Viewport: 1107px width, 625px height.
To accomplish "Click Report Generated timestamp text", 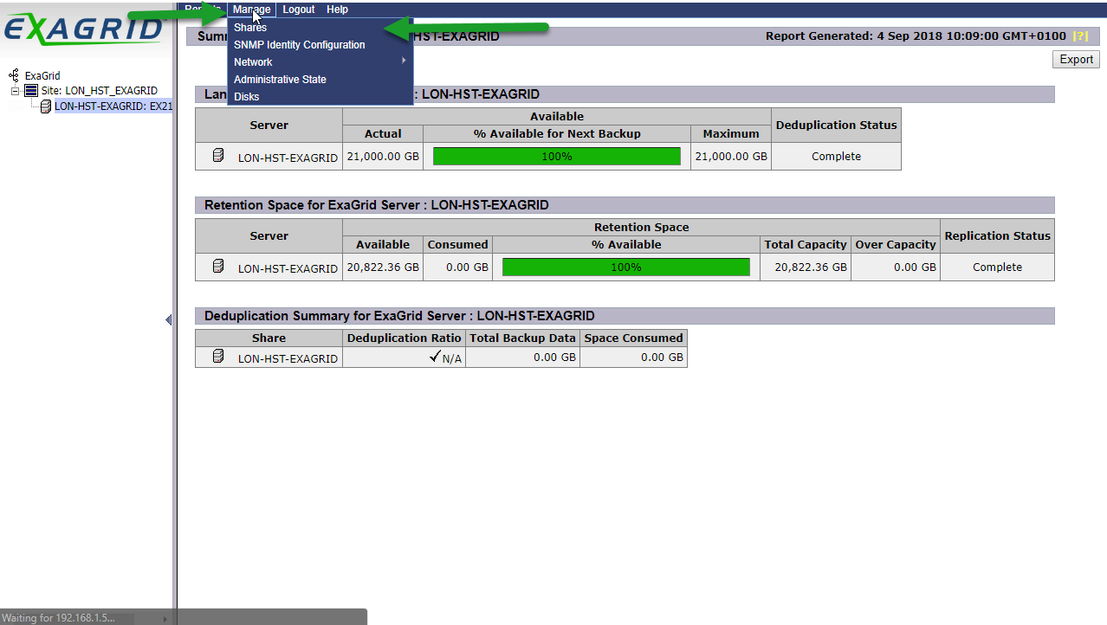I will [x=916, y=36].
